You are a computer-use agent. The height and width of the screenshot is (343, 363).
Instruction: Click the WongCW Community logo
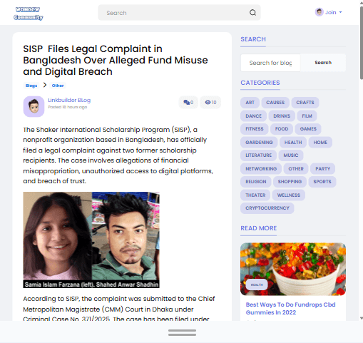(x=29, y=14)
